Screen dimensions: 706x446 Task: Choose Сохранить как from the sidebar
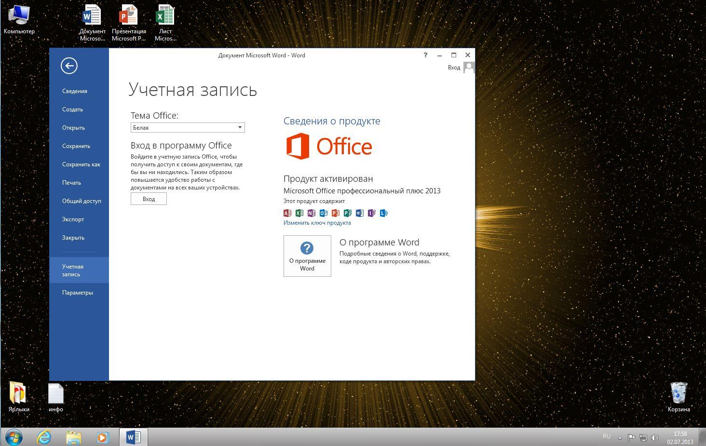coord(81,164)
